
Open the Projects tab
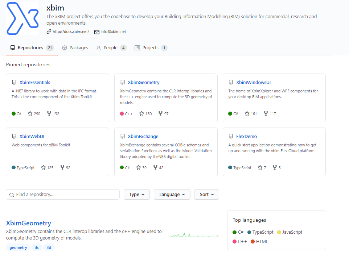point(151,48)
